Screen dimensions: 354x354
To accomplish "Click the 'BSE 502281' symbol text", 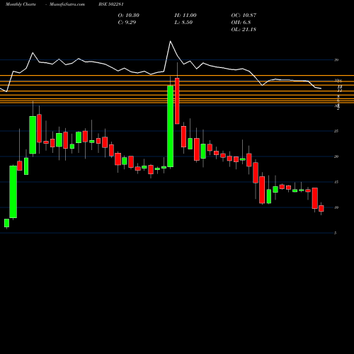I will point(111,4).
